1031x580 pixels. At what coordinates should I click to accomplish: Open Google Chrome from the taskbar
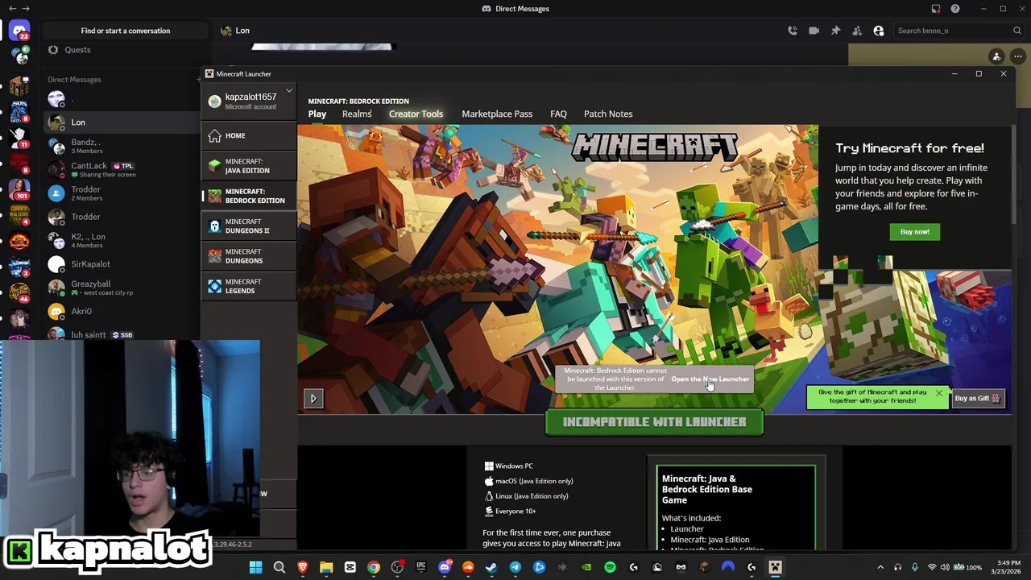coord(374,567)
